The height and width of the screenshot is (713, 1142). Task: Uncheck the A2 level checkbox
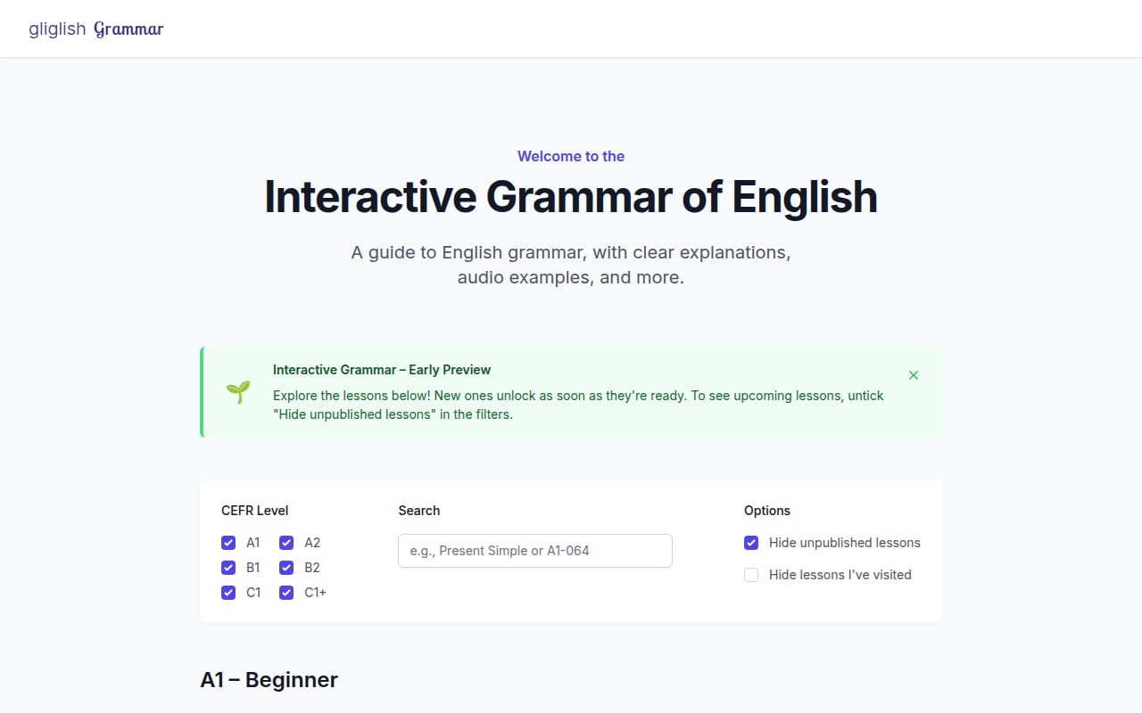286,543
